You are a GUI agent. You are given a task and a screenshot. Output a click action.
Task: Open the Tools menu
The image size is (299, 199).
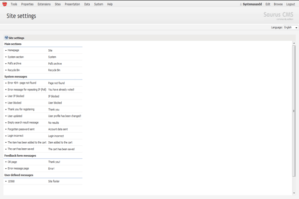[x=14, y=4]
